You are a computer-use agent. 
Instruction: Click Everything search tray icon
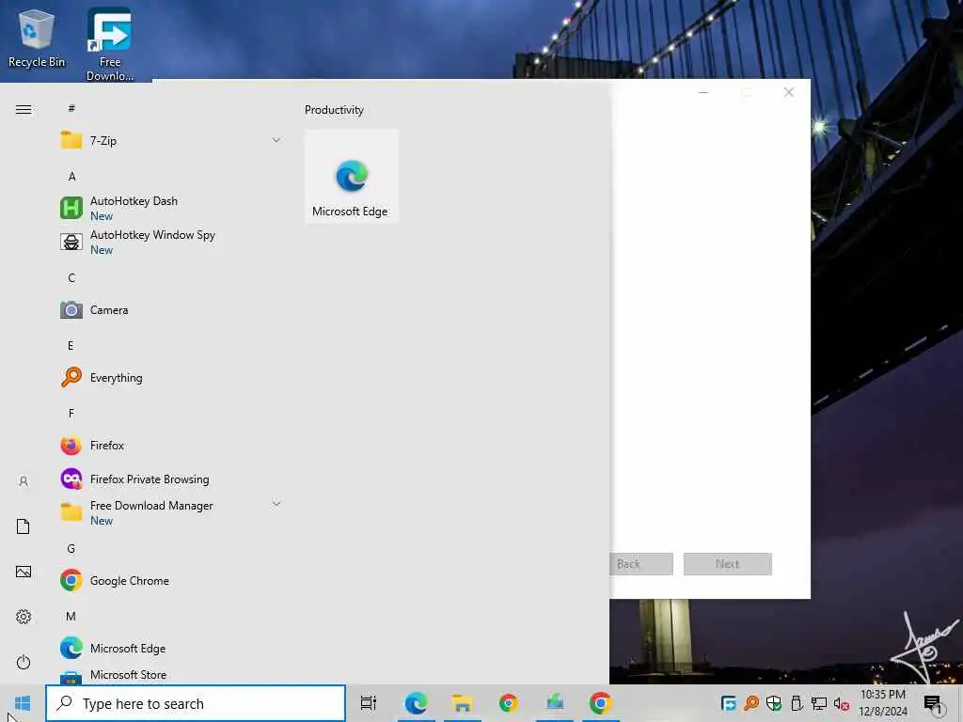point(751,703)
